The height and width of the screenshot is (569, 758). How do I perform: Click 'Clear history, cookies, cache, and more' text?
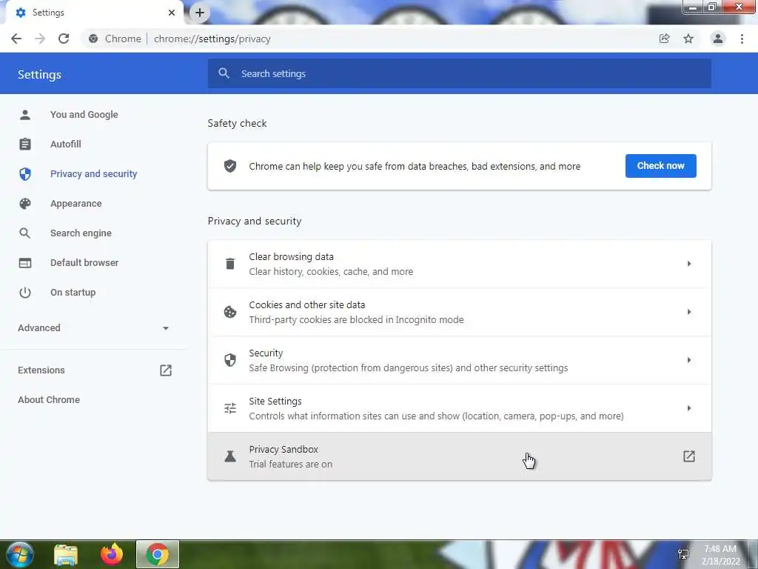331,271
